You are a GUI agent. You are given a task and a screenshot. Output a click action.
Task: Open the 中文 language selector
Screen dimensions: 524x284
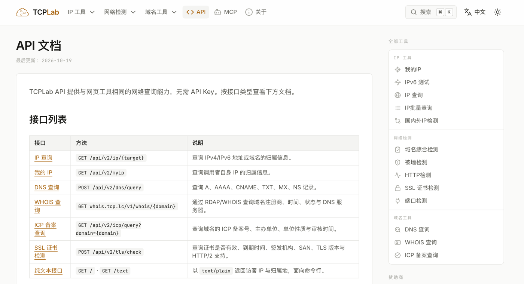[475, 12]
